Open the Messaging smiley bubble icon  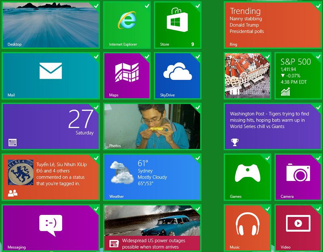pyautogui.click(x=51, y=225)
